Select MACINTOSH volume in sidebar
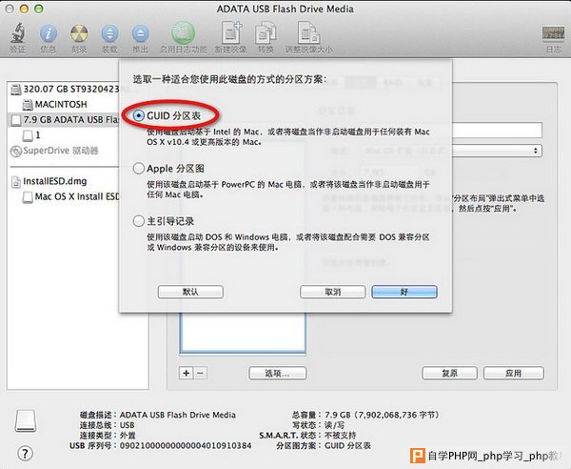 pos(54,105)
